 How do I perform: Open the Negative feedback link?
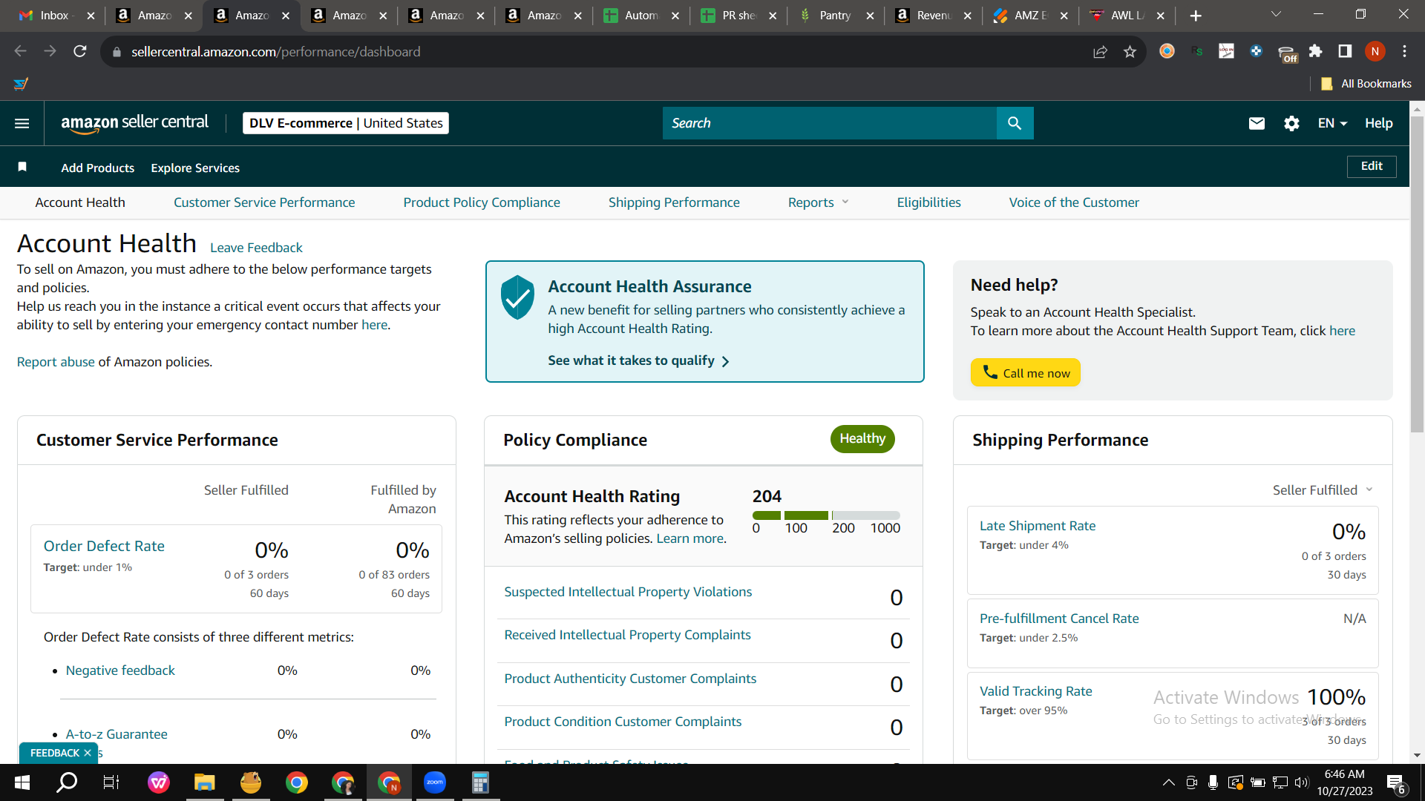120,670
